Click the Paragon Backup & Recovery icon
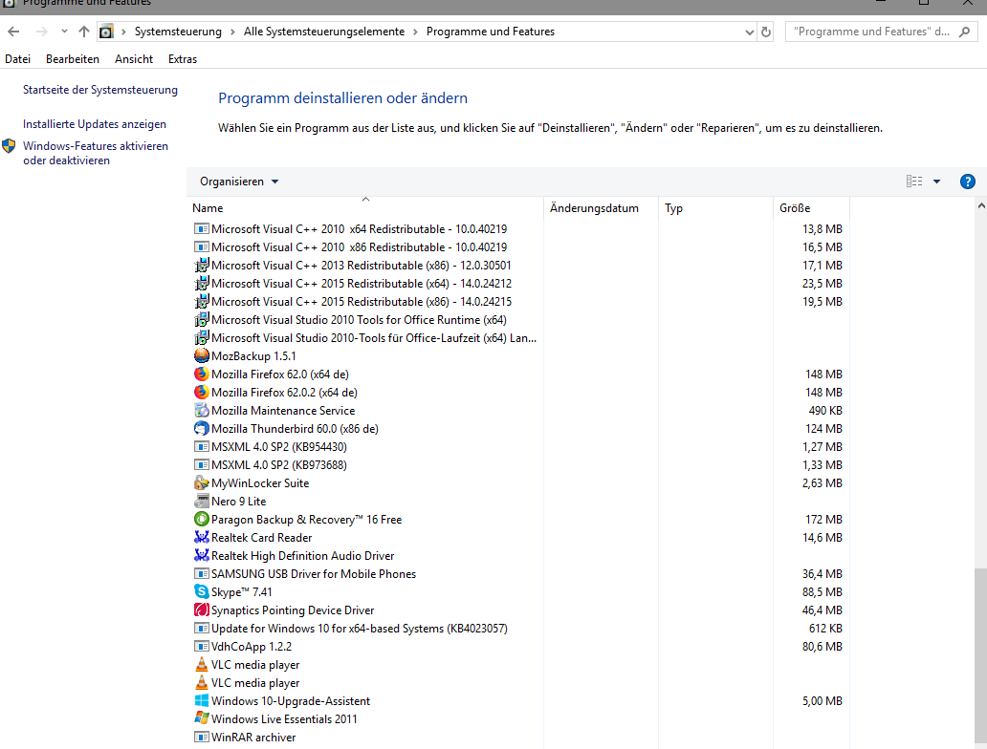Viewport: 987px width, 749px height. pos(202,520)
